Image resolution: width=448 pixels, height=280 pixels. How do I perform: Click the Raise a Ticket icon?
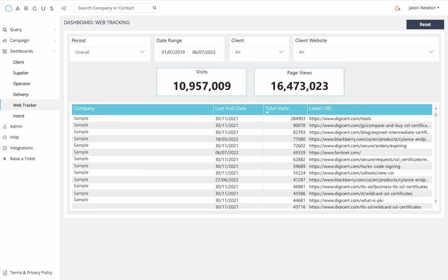click(4, 158)
